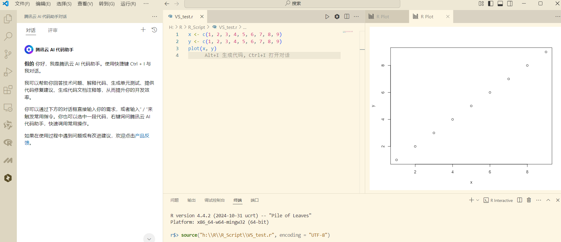
Task: Expand the R_Script breadcrumb folder
Action: [196, 27]
